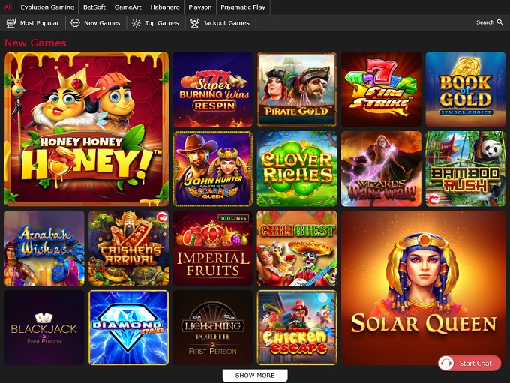The image size is (510, 383).
Task: Select the Clover Riches game tile
Action: tap(297, 168)
